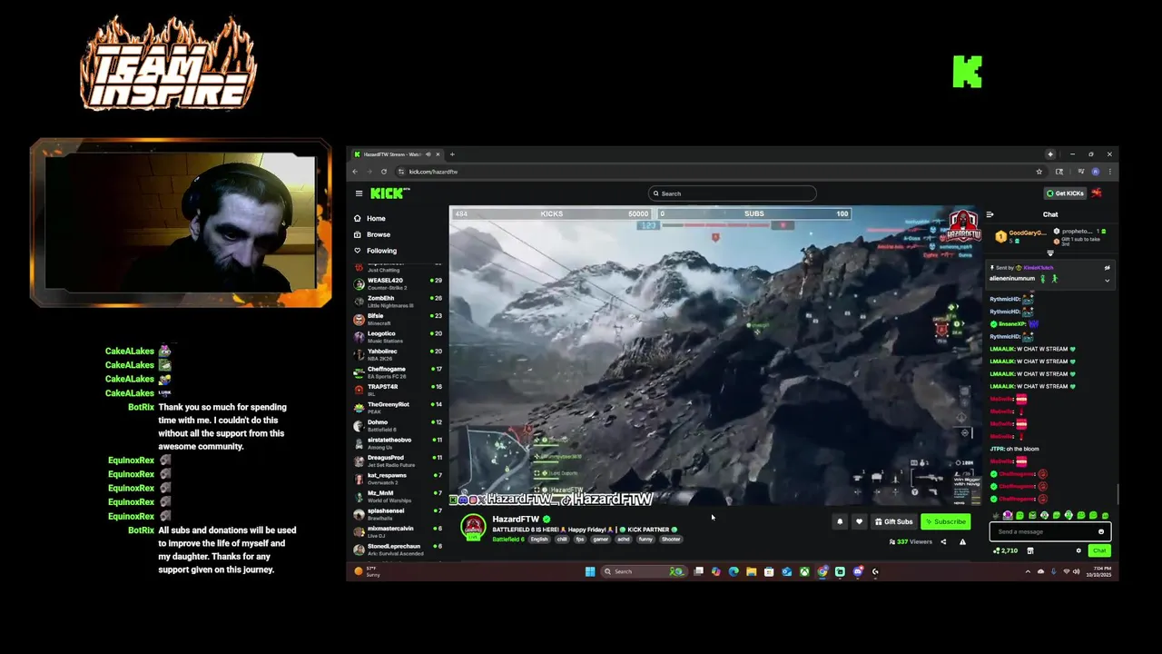This screenshot has height=654, width=1162.
Task: Click the Shooter tag
Action: pyautogui.click(x=671, y=540)
